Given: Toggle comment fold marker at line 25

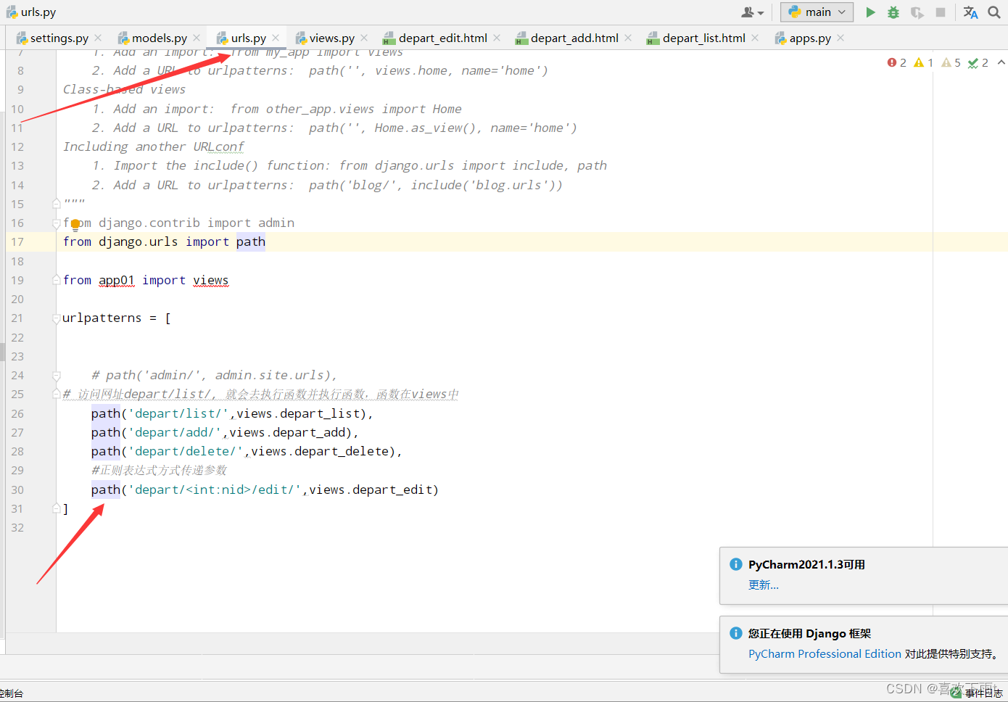Looking at the screenshot, I should pyautogui.click(x=56, y=394).
